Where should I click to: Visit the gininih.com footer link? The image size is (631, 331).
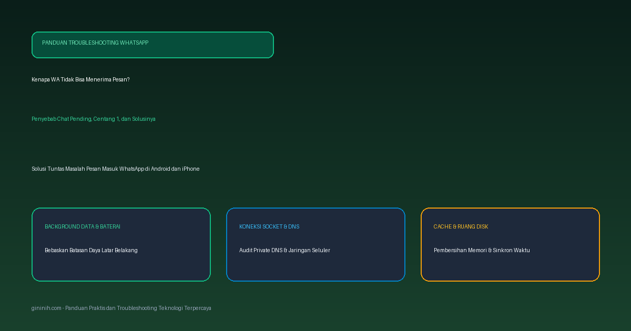point(46,308)
